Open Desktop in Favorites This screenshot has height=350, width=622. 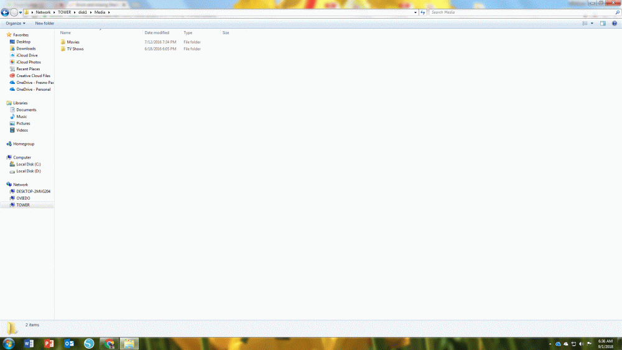[24, 42]
